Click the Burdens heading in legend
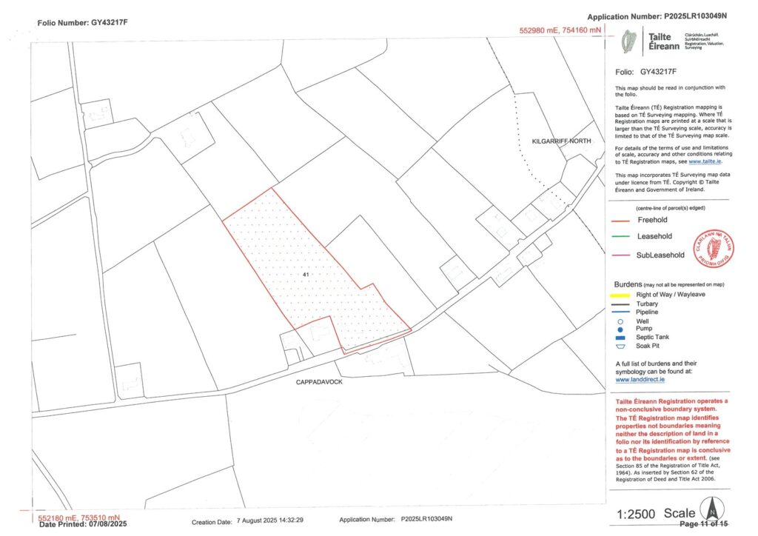This screenshot has height=536, width=758. click(x=628, y=284)
